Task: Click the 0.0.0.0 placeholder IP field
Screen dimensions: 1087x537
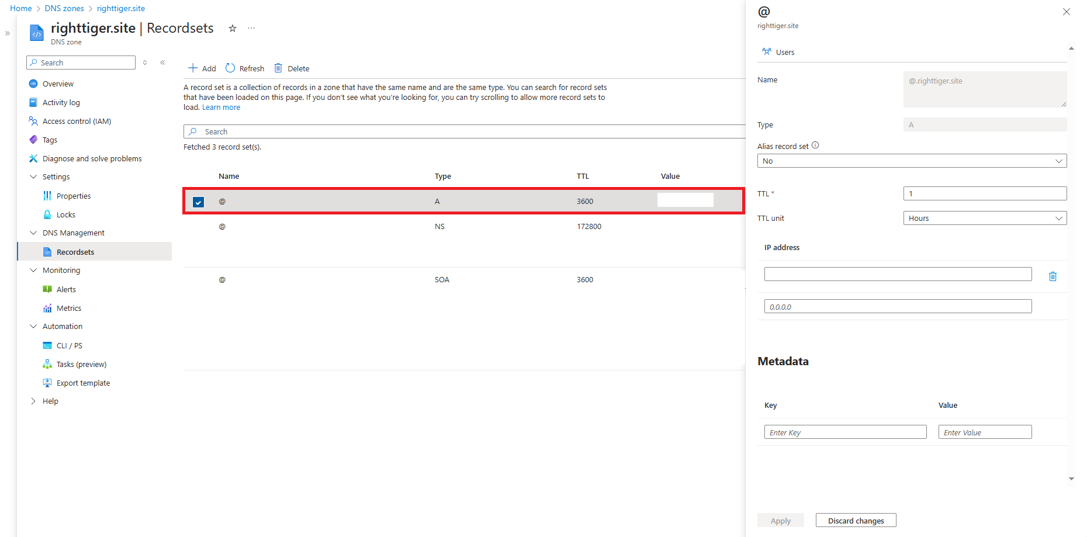Action: tap(898, 306)
